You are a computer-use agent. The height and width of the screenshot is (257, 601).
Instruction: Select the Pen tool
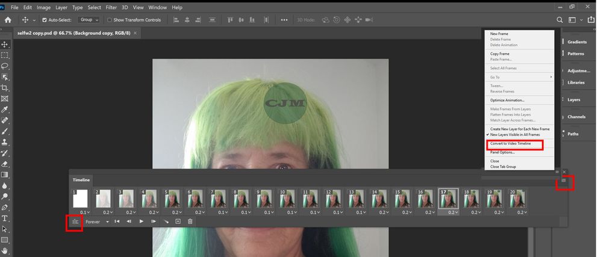tap(5, 207)
